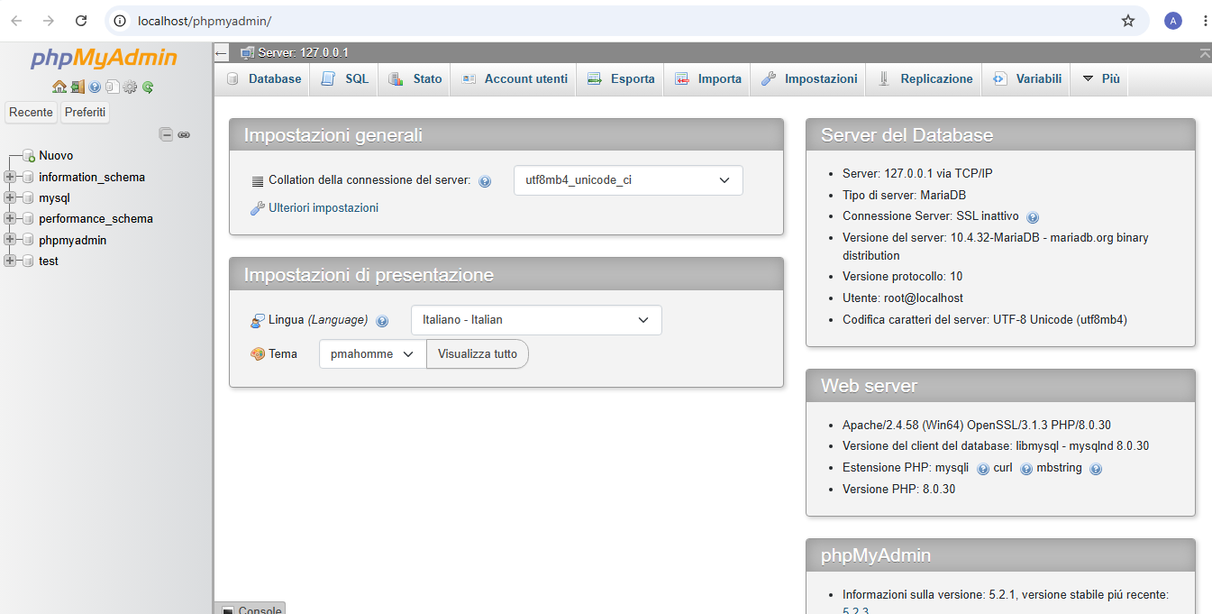Hide navigation panel using the left arrow
The image size is (1212, 614).
[222, 53]
